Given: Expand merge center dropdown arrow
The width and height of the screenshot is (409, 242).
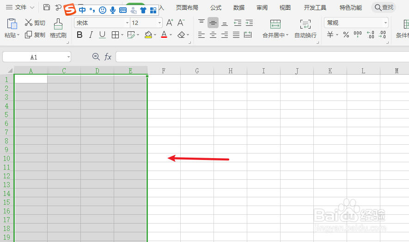Looking at the screenshot, I should (x=287, y=35).
